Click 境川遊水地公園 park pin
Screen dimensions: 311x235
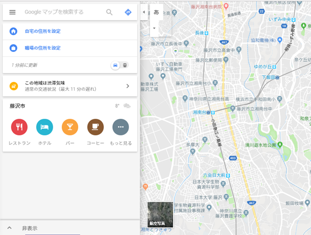(280, 145)
